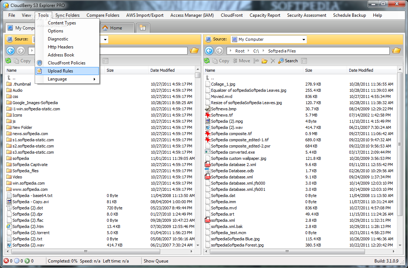Click the CloudFront Policies shield icon
This screenshot has width=408, height=268.
[39, 63]
